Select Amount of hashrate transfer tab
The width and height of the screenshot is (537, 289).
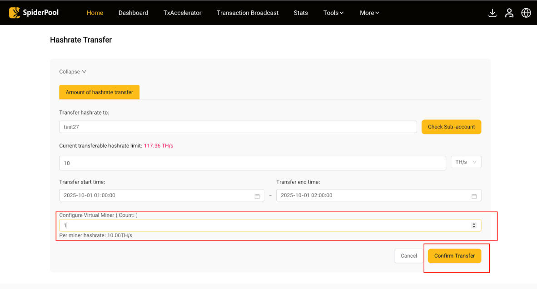(x=99, y=92)
